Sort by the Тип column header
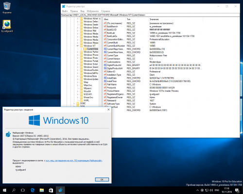The image size is (243, 194). [x=137, y=19]
